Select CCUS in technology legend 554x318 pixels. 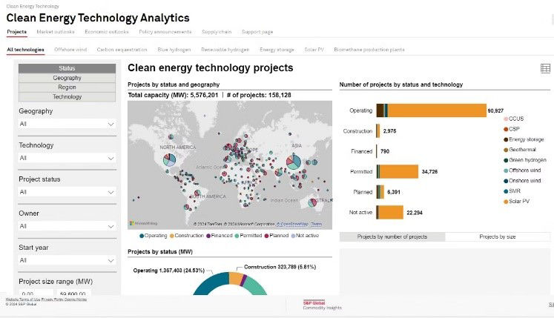pyautogui.click(x=513, y=119)
